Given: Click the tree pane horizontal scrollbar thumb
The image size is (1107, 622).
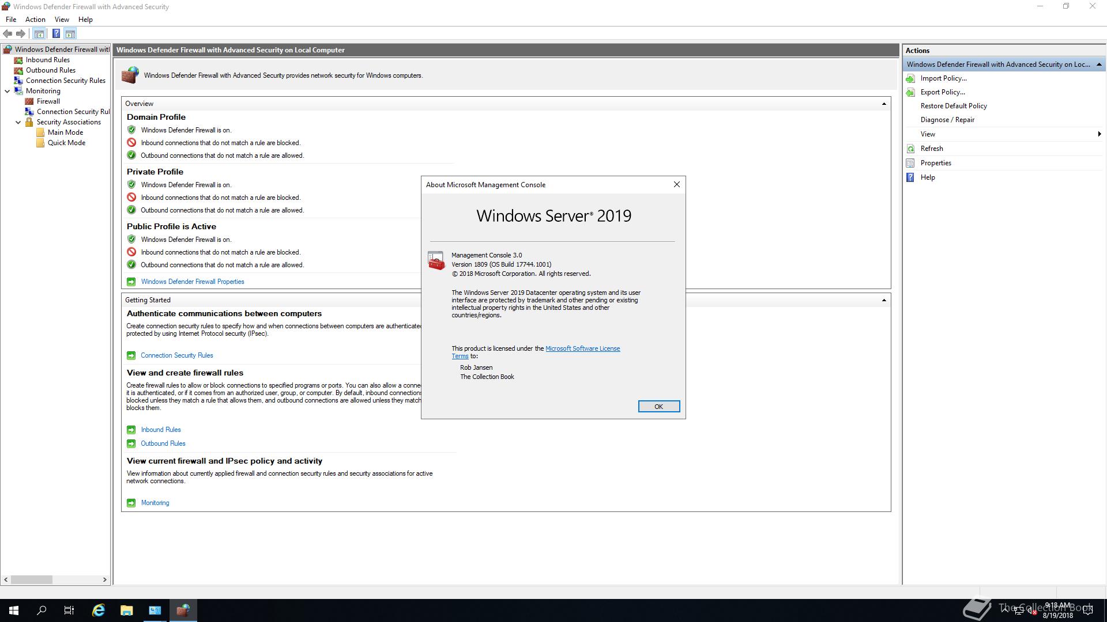Looking at the screenshot, I should [32, 579].
